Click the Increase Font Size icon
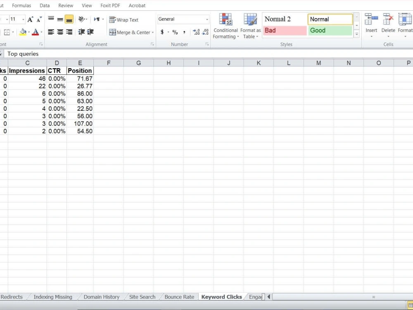The image size is (413, 310). pyautogui.click(x=30, y=19)
